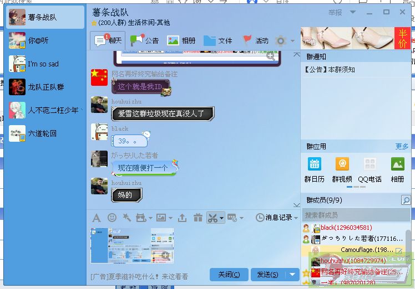Expand the group settings gear dropdown

click(284, 40)
